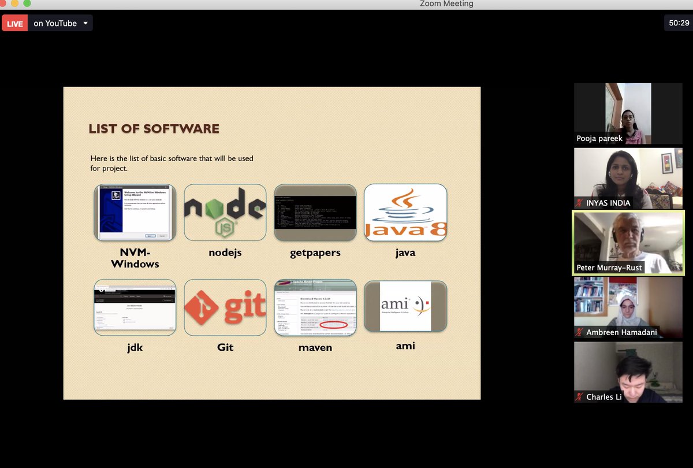This screenshot has height=468, width=693.
Task: Click the 'maven' caption text
Action: [x=315, y=348]
